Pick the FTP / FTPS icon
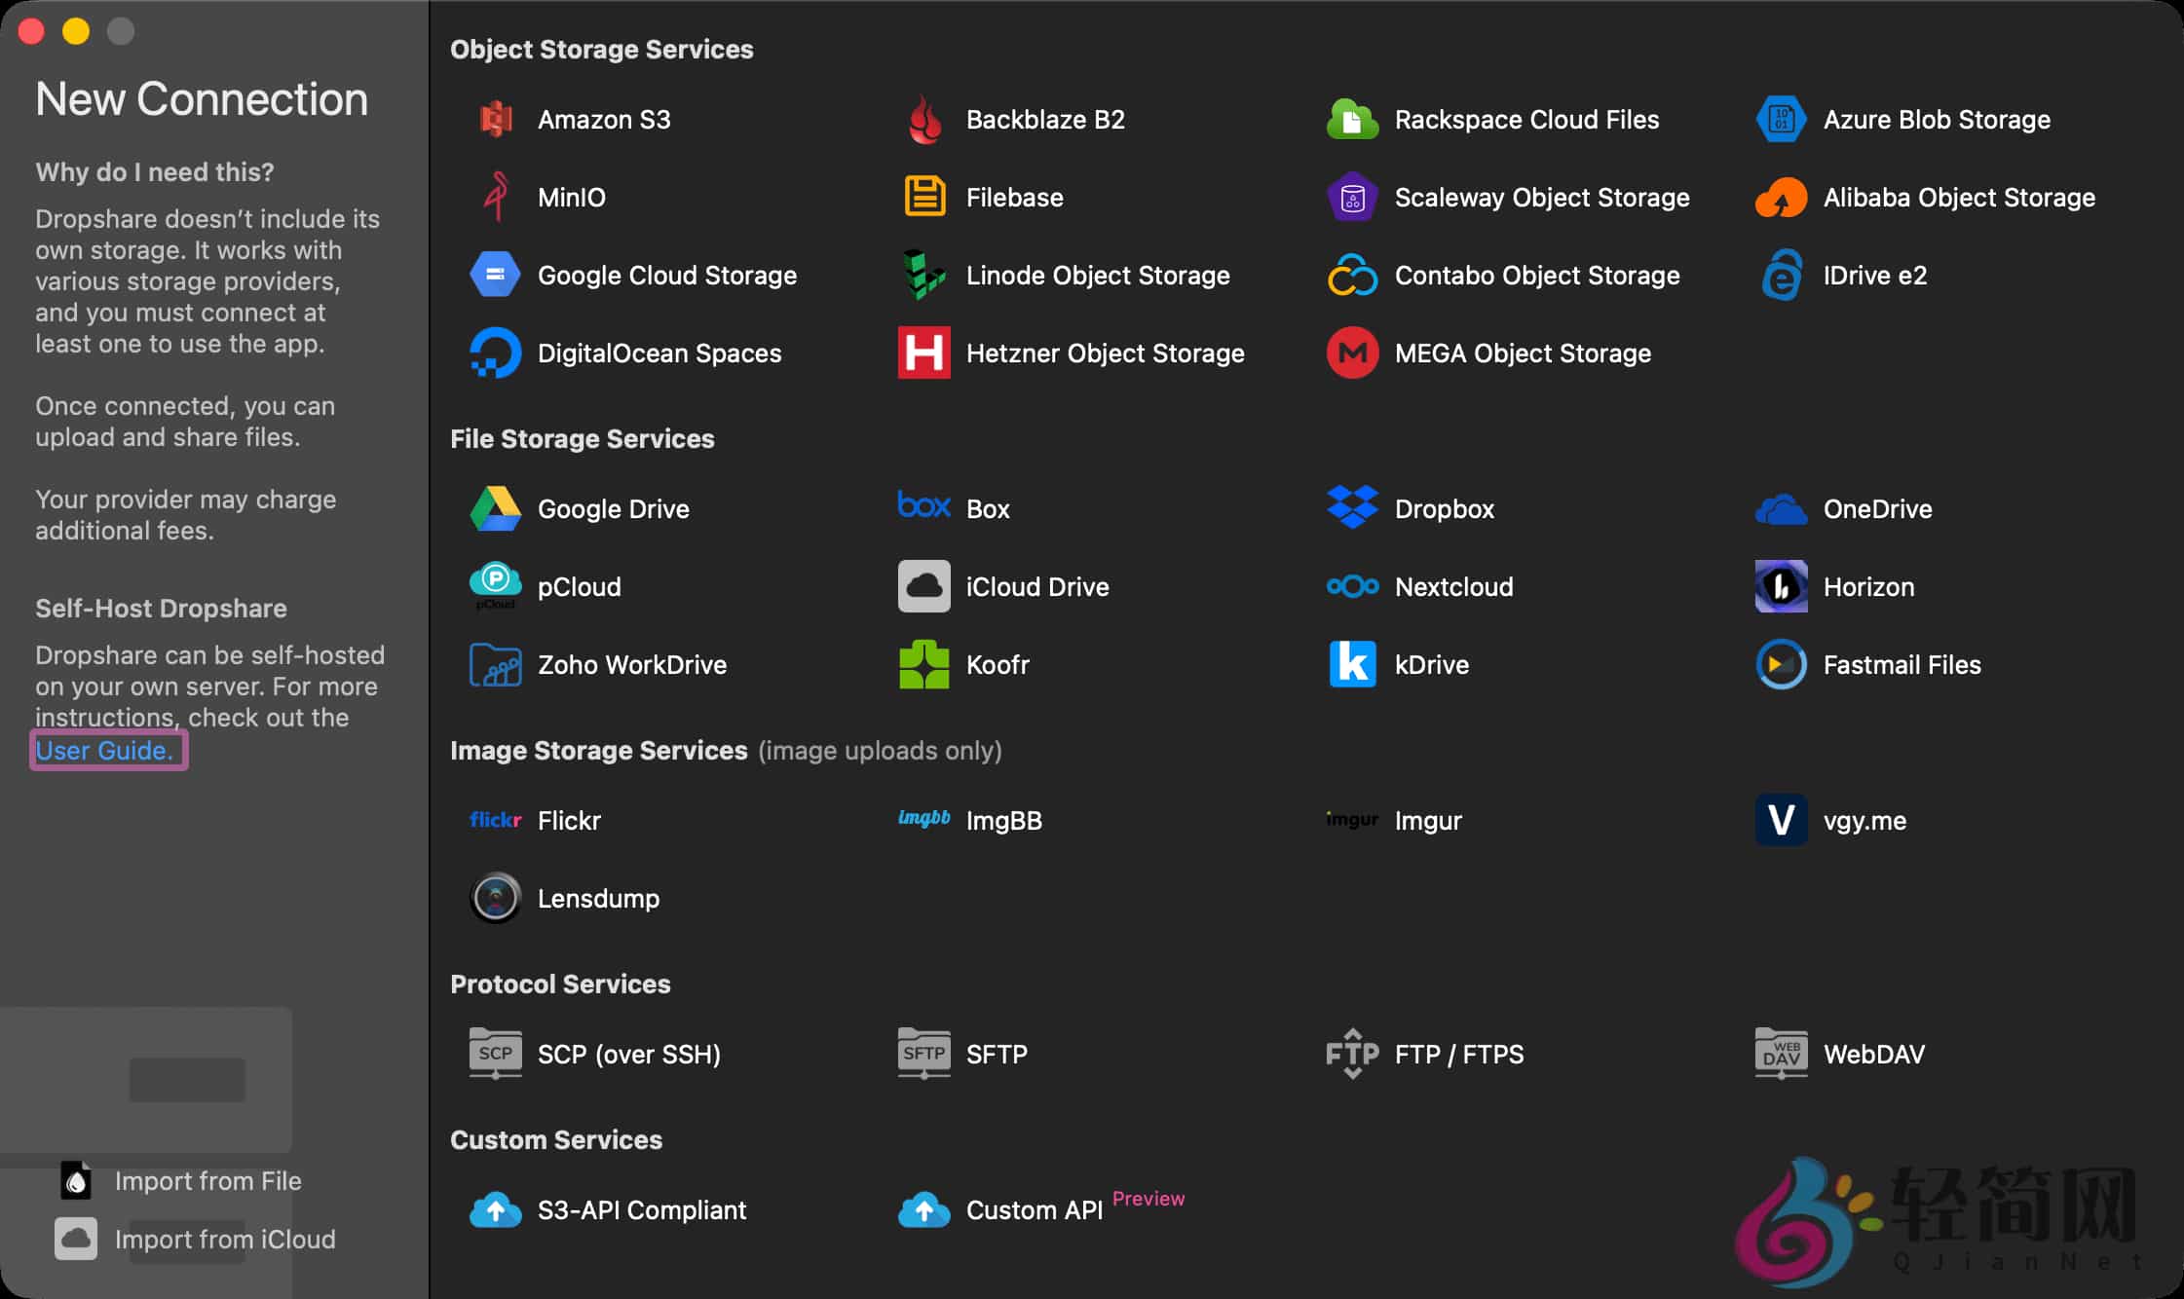2184x1299 pixels. click(1352, 1055)
